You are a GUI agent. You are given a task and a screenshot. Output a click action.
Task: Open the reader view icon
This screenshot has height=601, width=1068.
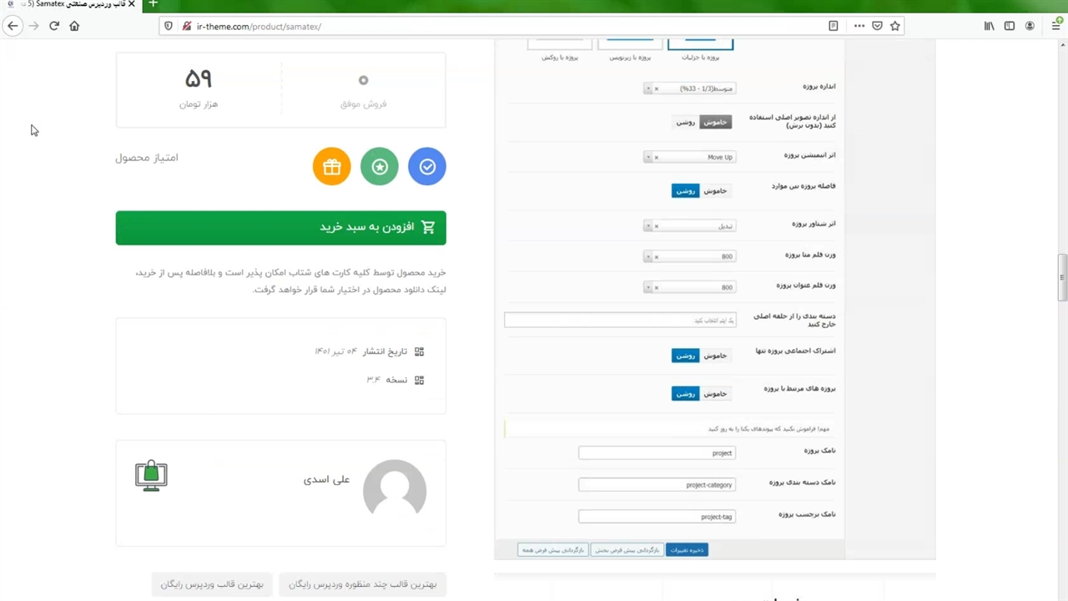click(833, 26)
